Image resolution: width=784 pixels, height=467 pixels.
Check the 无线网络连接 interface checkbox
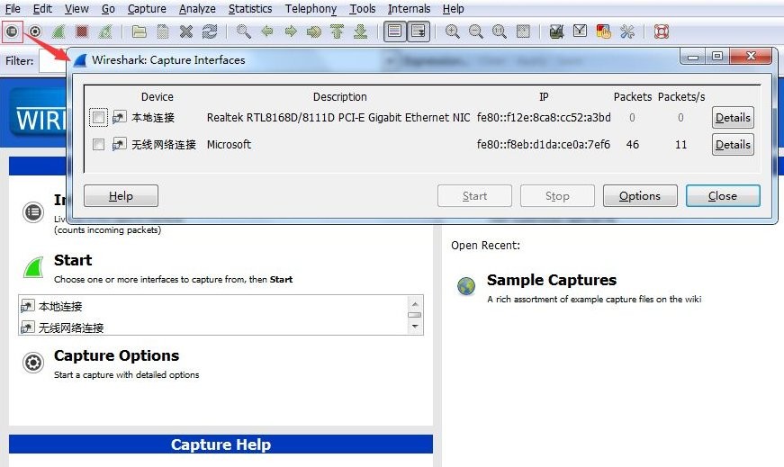point(98,145)
